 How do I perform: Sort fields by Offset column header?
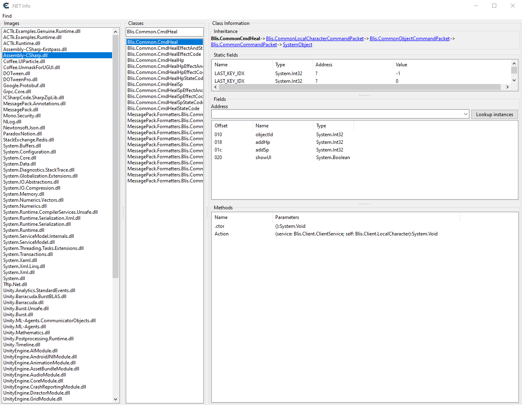(x=221, y=126)
